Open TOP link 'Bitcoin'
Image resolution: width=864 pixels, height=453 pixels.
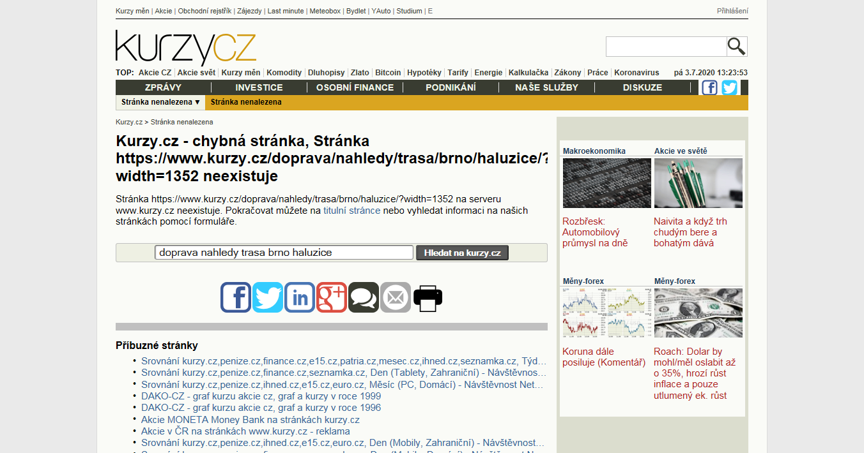click(x=388, y=73)
